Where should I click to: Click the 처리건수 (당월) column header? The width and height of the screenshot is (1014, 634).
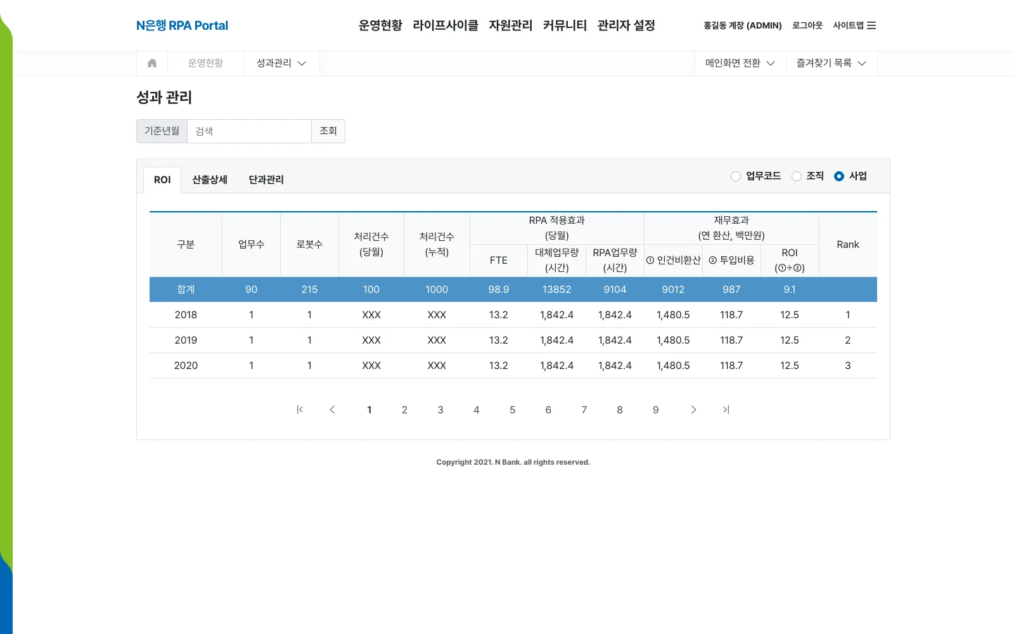(x=371, y=244)
